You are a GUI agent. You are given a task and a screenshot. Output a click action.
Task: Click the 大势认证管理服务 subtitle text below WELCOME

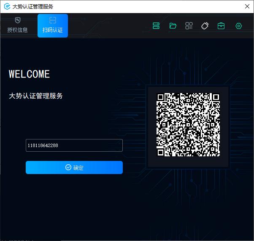36,96
